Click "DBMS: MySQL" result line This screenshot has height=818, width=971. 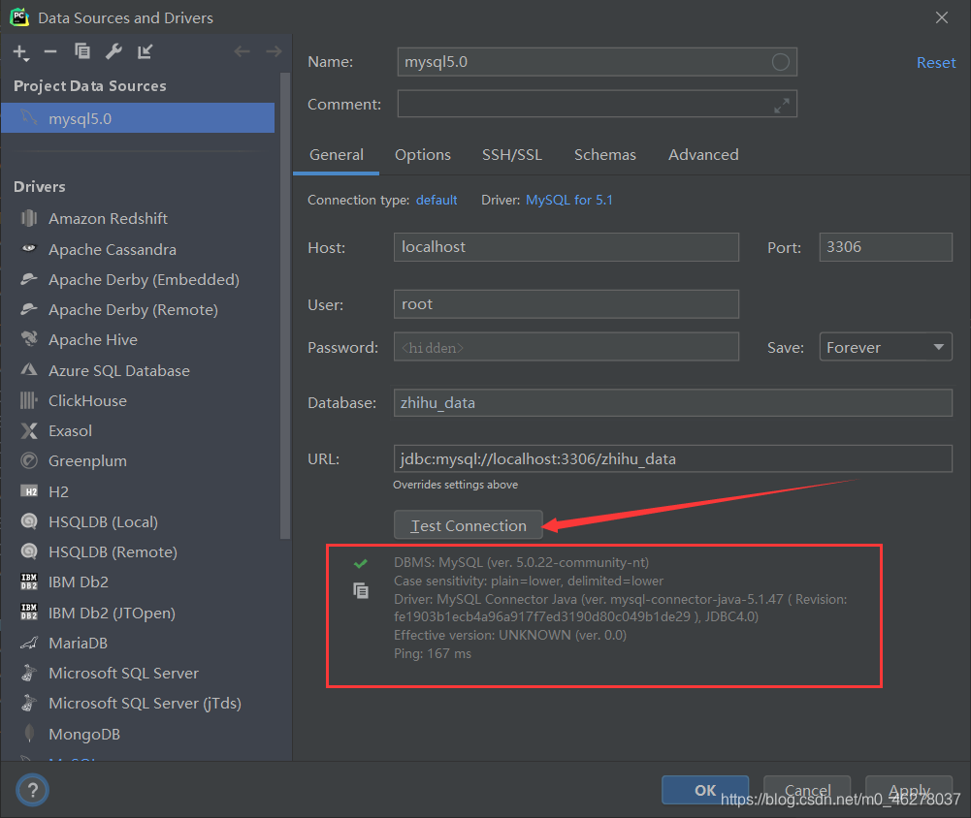[522, 562]
